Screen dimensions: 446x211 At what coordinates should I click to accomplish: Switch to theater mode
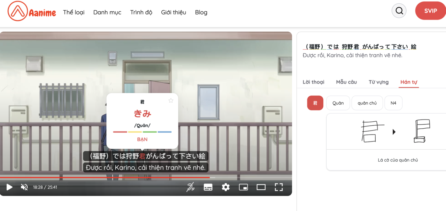(x=261, y=187)
